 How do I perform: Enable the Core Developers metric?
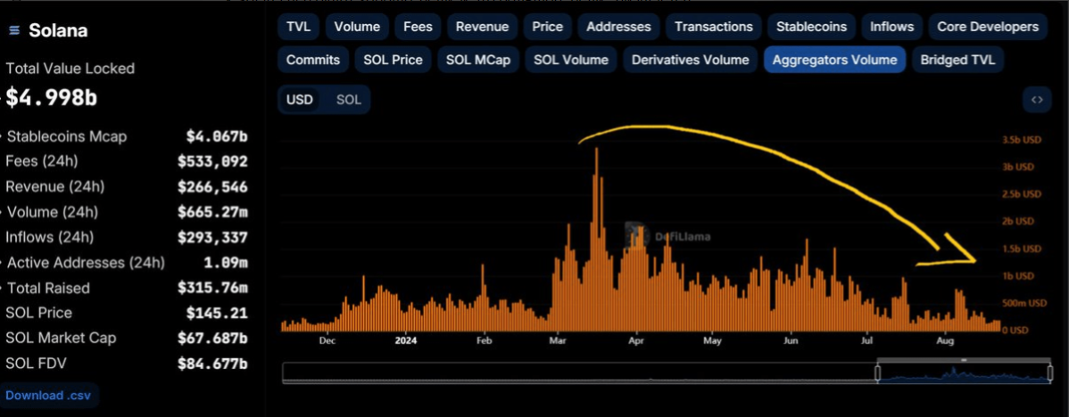pyautogui.click(x=988, y=27)
